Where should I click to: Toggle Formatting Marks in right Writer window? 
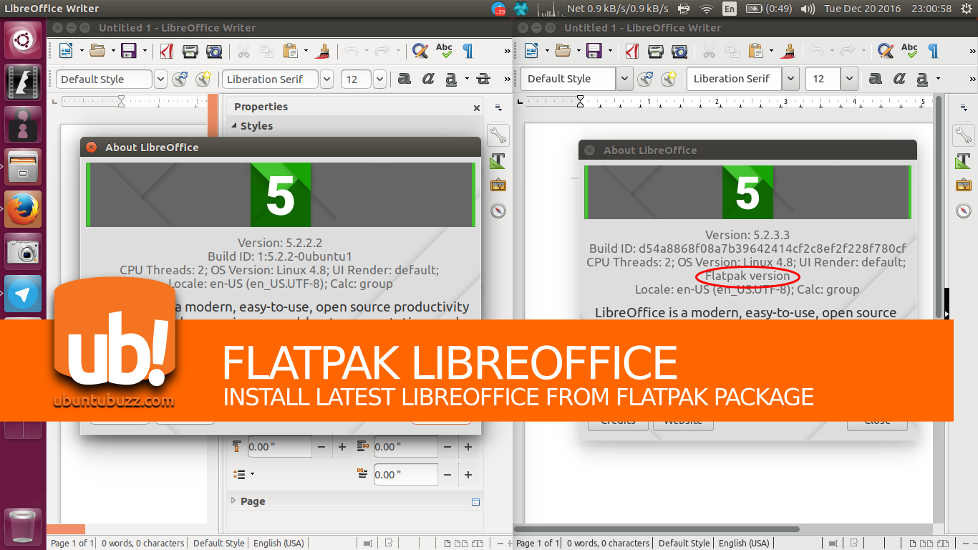[x=933, y=51]
